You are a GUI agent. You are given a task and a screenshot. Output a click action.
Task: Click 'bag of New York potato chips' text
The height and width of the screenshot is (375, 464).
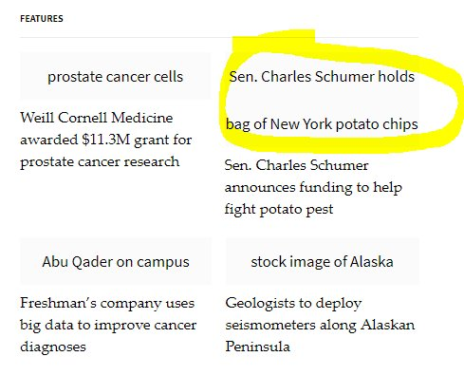click(322, 124)
